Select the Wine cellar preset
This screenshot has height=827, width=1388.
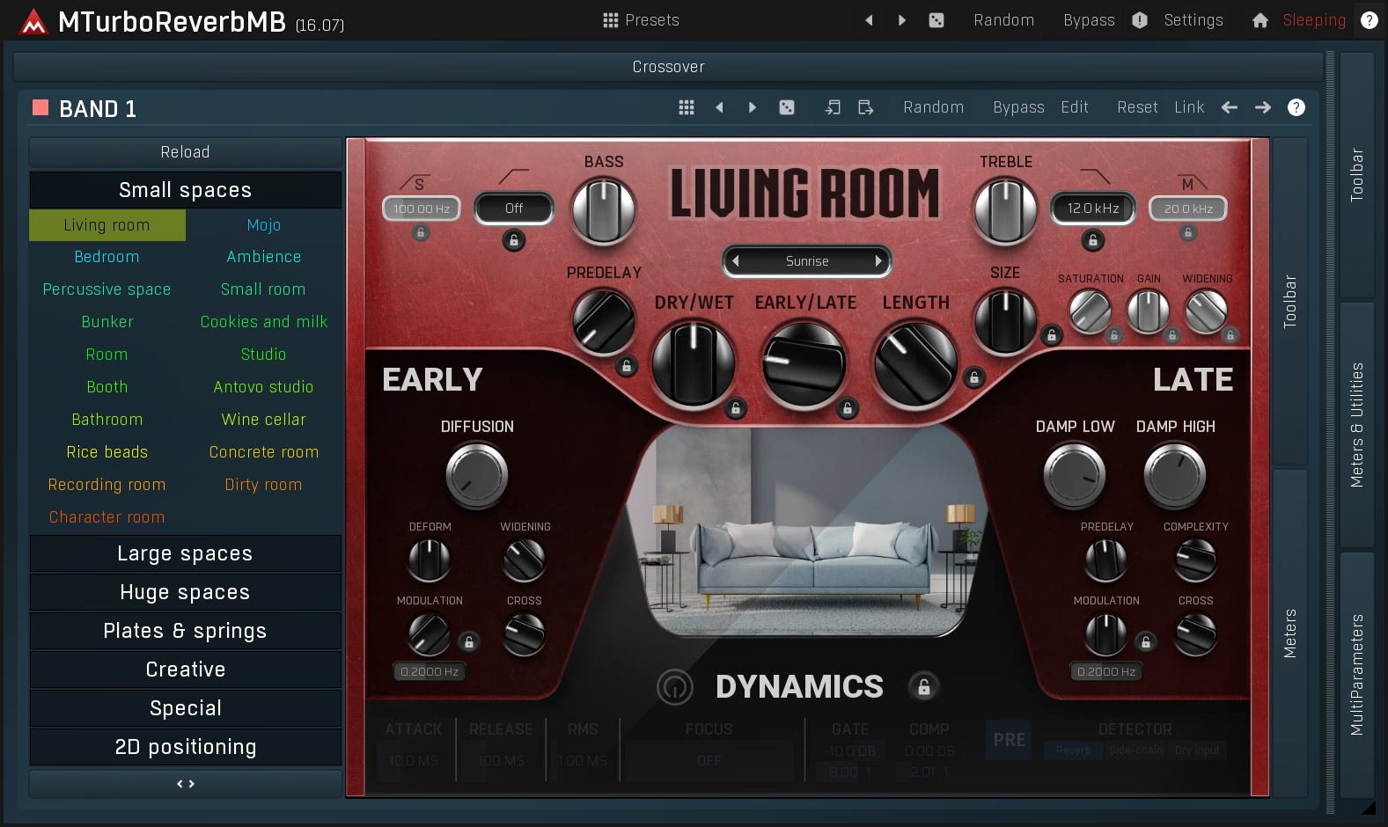tap(263, 420)
